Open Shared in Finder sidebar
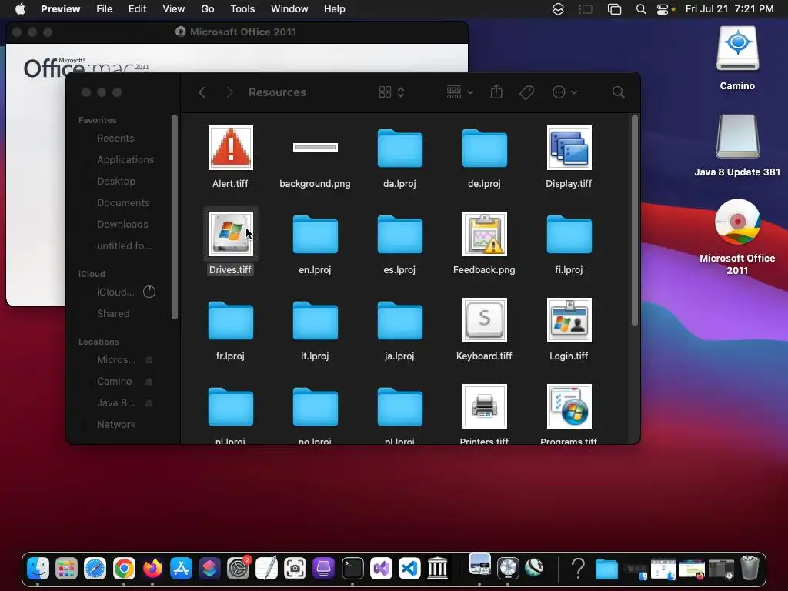This screenshot has height=591, width=788. pyautogui.click(x=113, y=314)
